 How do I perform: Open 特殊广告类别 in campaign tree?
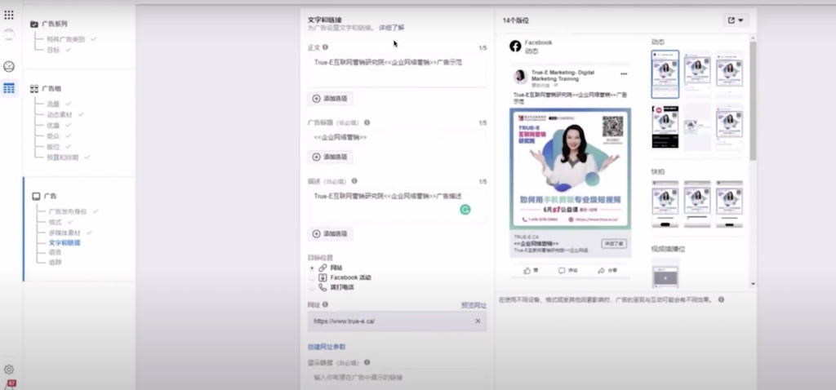point(65,39)
